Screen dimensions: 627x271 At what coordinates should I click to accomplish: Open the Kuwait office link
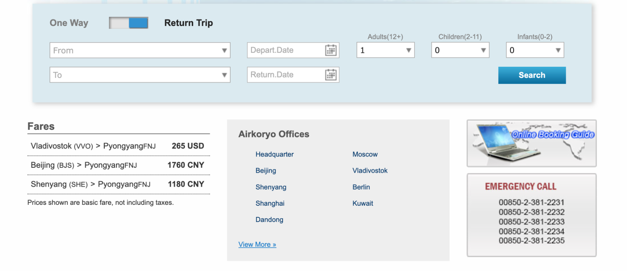pyautogui.click(x=363, y=203)
